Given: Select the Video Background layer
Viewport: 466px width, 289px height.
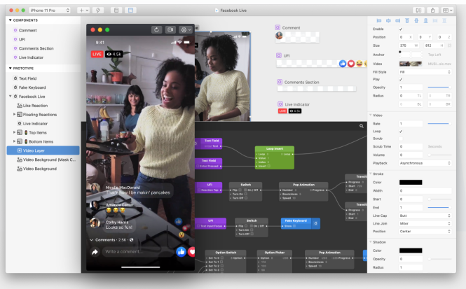Looking at the screenshot, I should 43,169.
